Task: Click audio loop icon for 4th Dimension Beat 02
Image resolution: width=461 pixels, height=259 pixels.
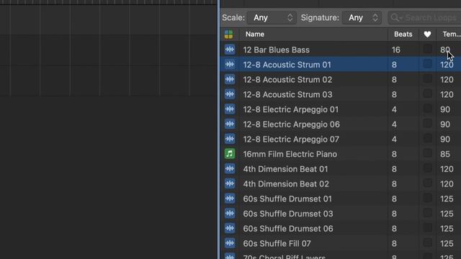Action: click(x=230, y=184)
